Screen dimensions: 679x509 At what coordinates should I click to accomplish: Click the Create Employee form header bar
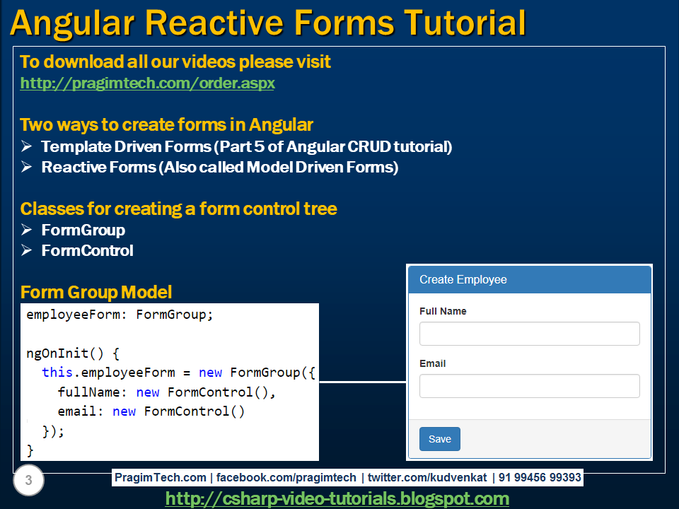pos(529,279)
